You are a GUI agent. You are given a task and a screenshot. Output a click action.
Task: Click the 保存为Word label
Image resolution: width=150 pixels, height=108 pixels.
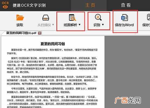124,25
